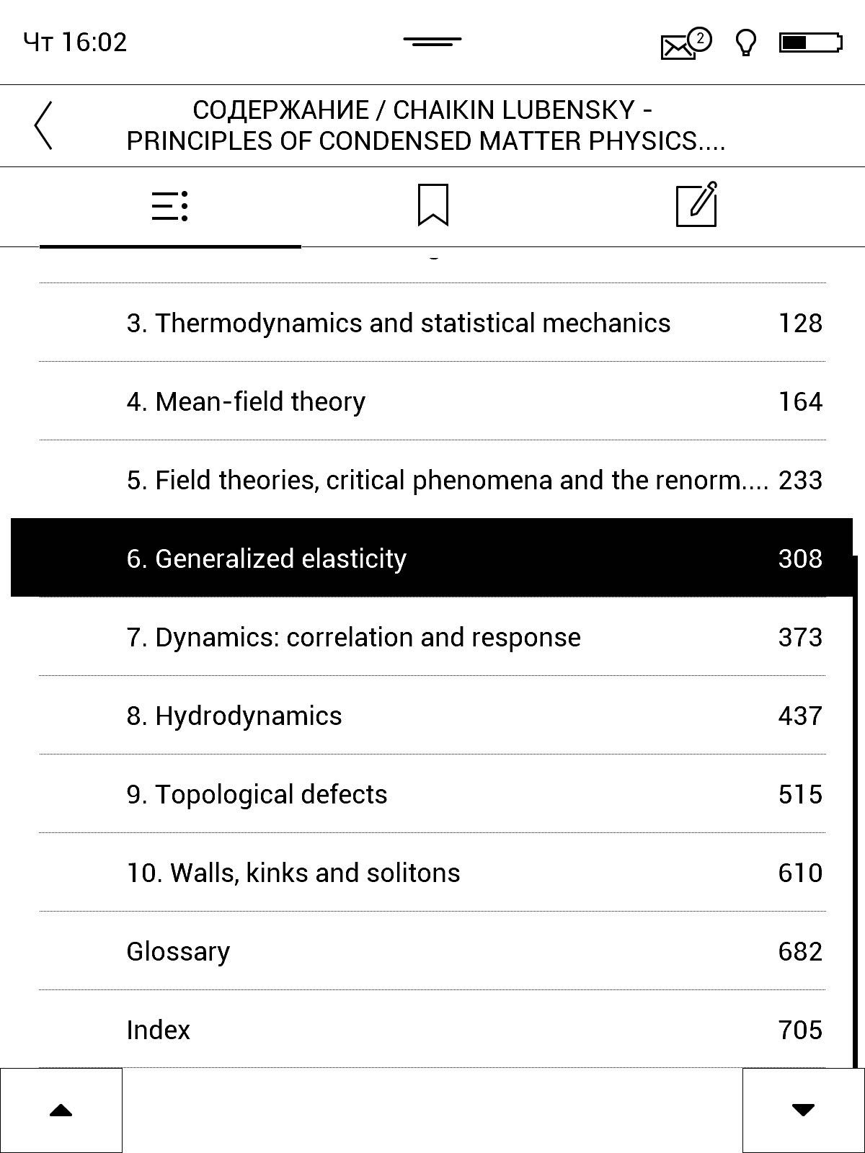865x1153 pixels.
Task: Go to chapter 7 Dynamics: correlation and response
Action: click(432, 637)
